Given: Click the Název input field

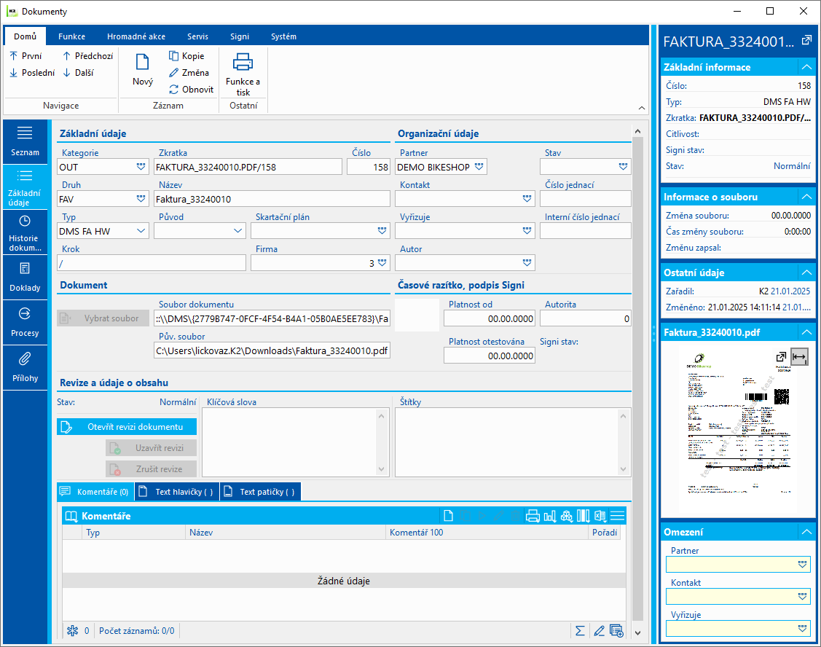Looking at the screenshot, I should (272, 199).
